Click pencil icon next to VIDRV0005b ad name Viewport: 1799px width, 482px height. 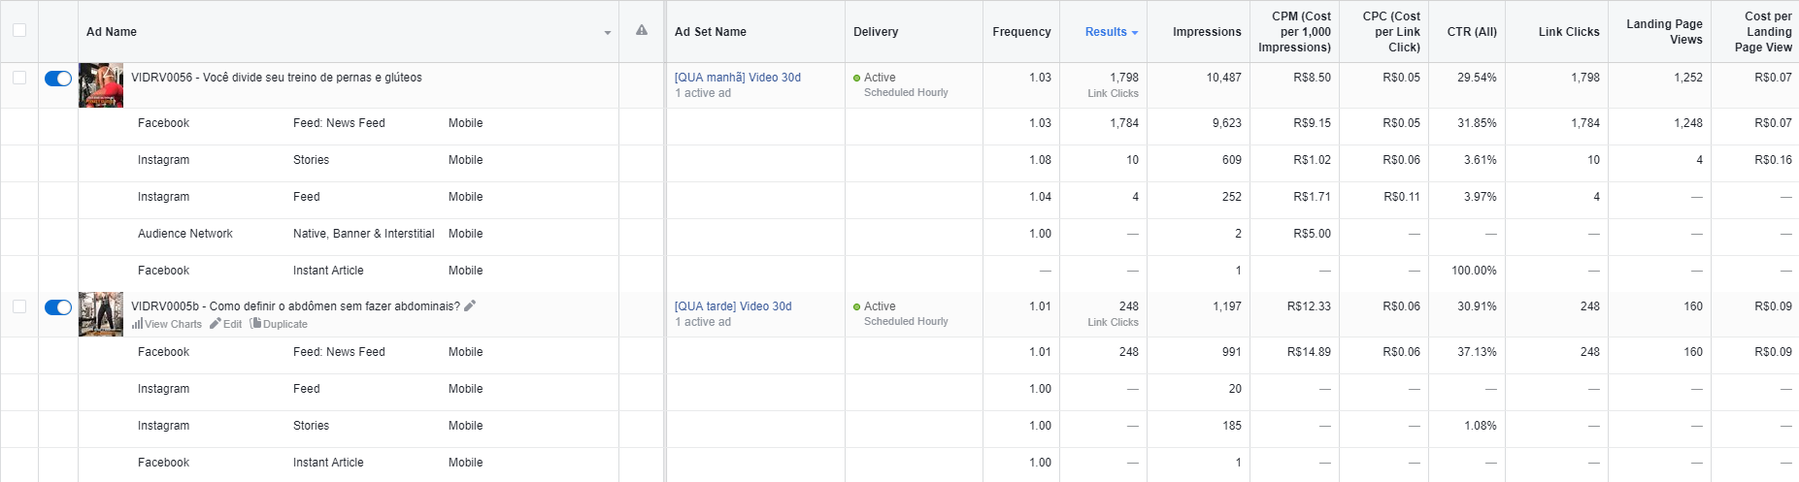[470, 306]
